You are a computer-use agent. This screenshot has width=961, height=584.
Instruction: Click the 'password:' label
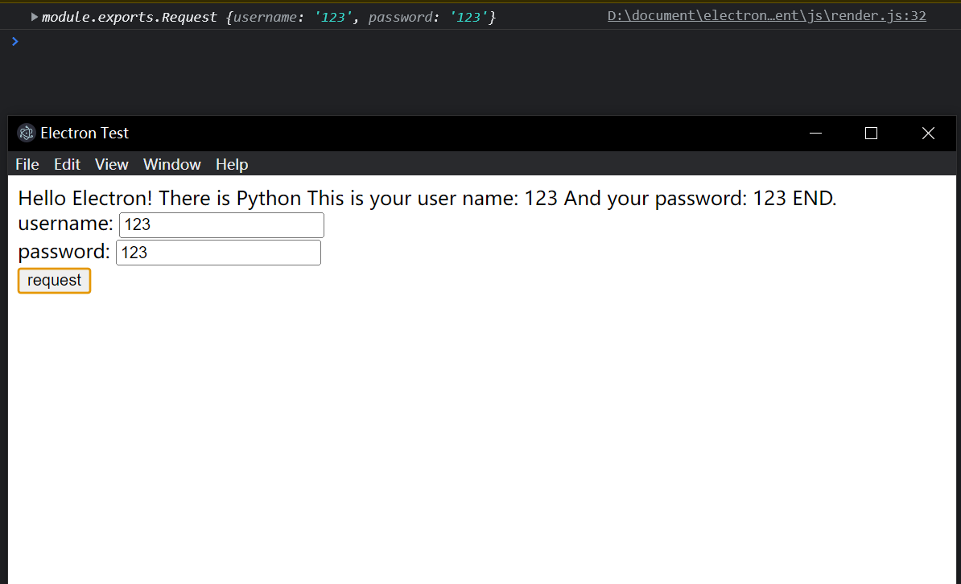point(64,252)
